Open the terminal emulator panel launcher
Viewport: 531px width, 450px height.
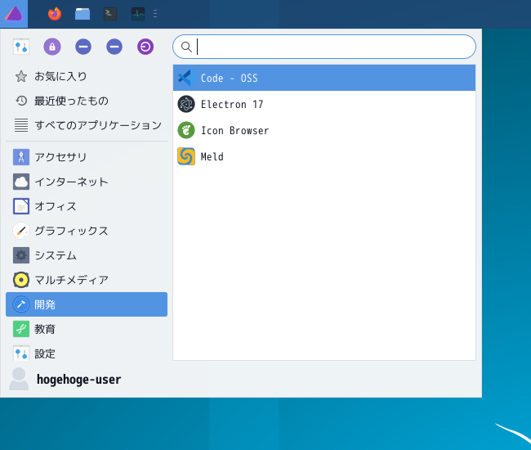110,14
